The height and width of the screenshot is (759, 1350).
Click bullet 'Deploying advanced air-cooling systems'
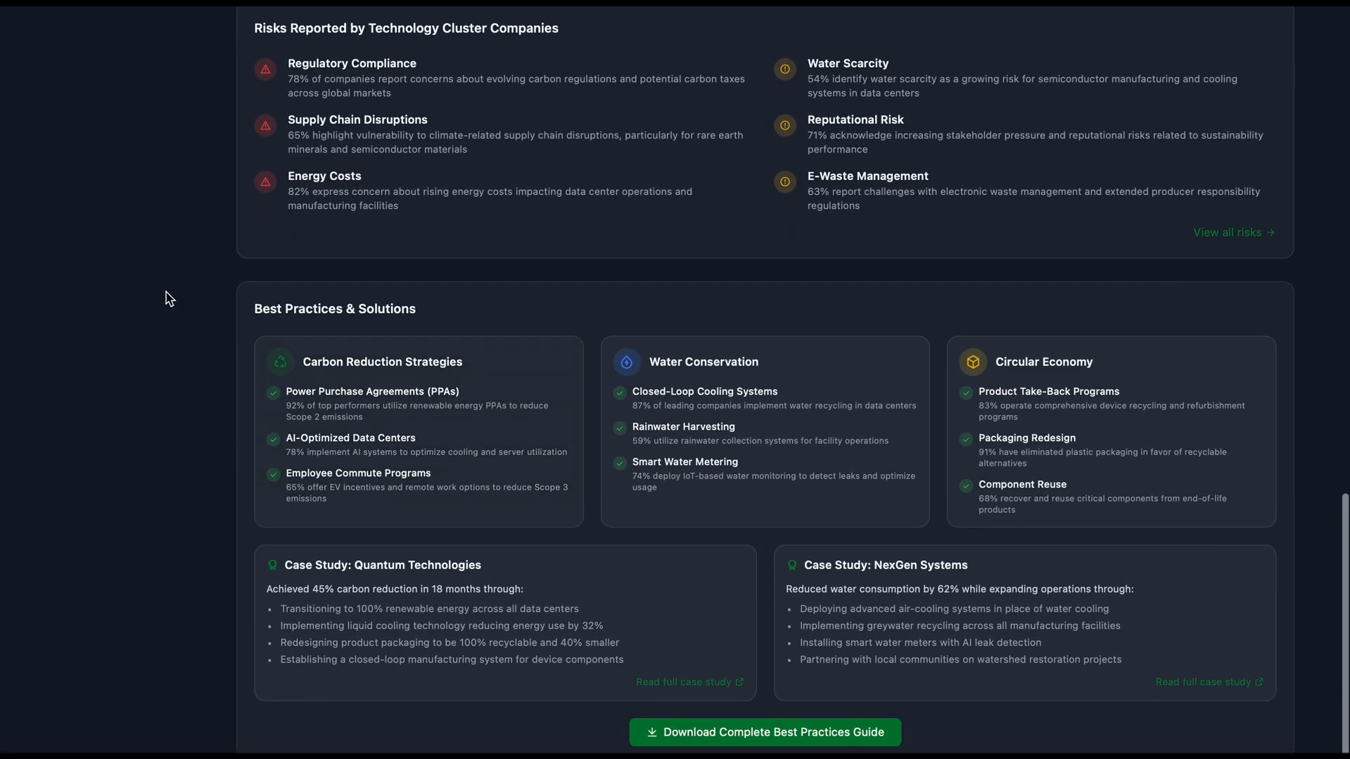(x=954, y=608)
